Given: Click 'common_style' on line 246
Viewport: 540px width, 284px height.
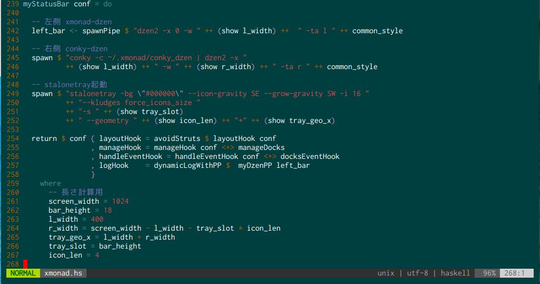Looking at the screenshot, I should (352, 67).
